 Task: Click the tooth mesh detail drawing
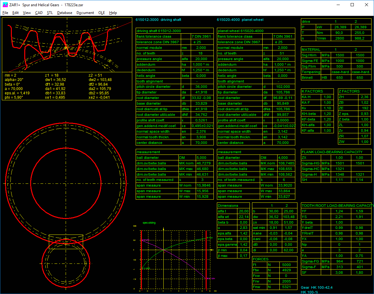tap(67, 45)
